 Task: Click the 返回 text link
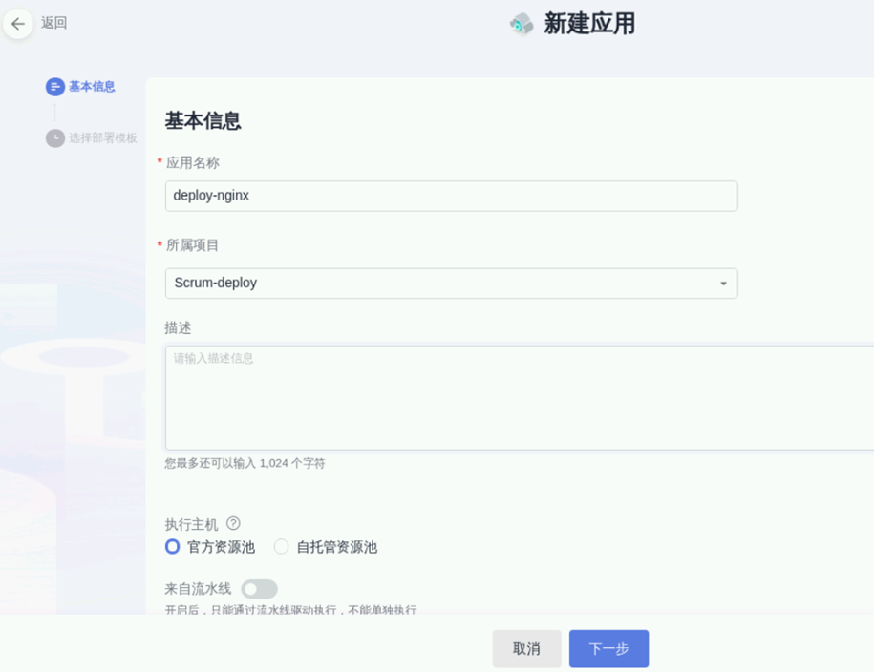[54, 24]
